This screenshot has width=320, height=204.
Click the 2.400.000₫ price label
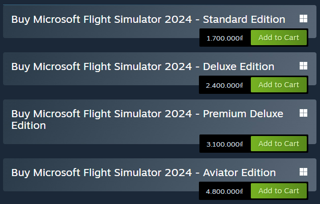pyautogui.click(x=224, y=85)
